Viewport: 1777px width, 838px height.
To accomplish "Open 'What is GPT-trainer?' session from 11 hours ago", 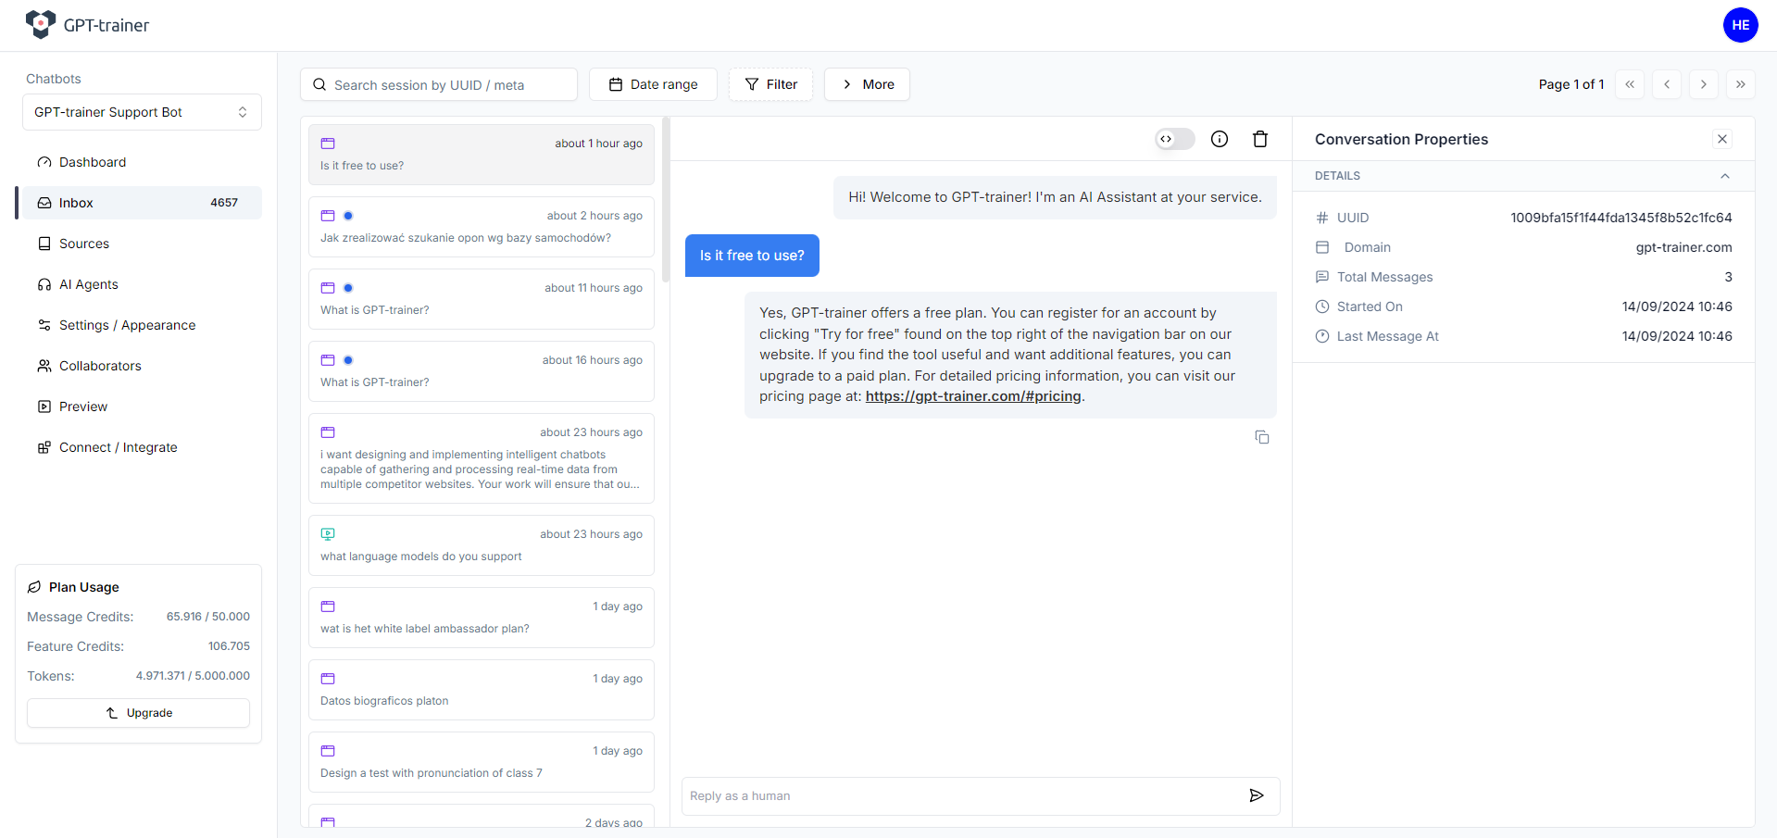I will (x=482, y=299).
